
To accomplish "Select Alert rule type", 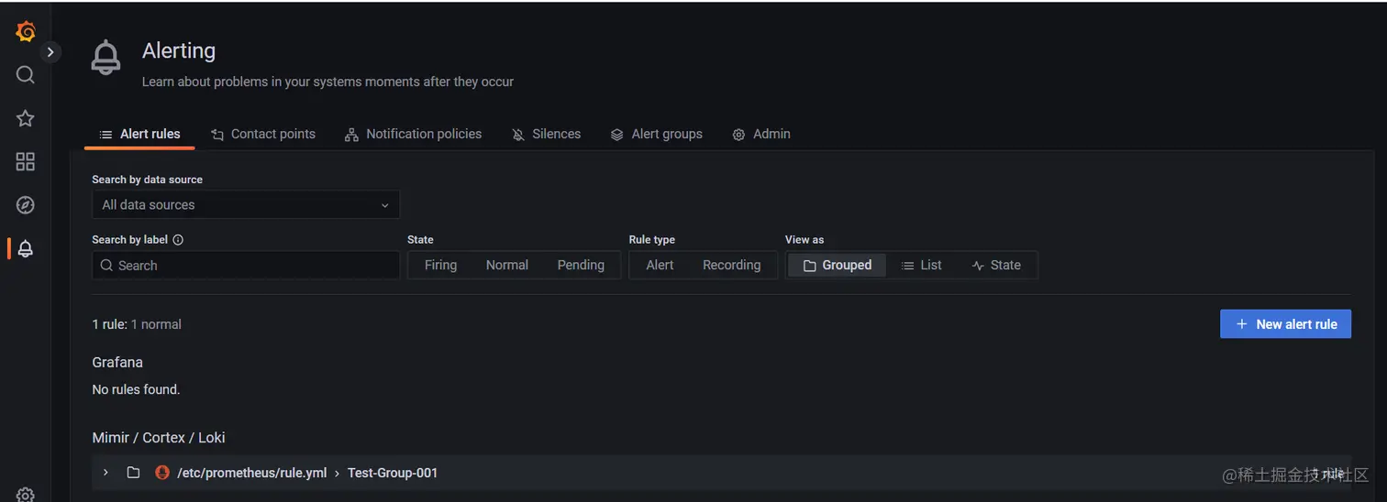I will [660, 266].
